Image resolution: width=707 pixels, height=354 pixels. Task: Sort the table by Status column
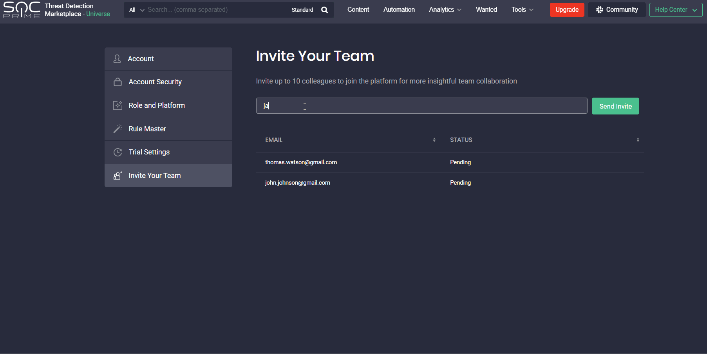(x=638, y=140)
